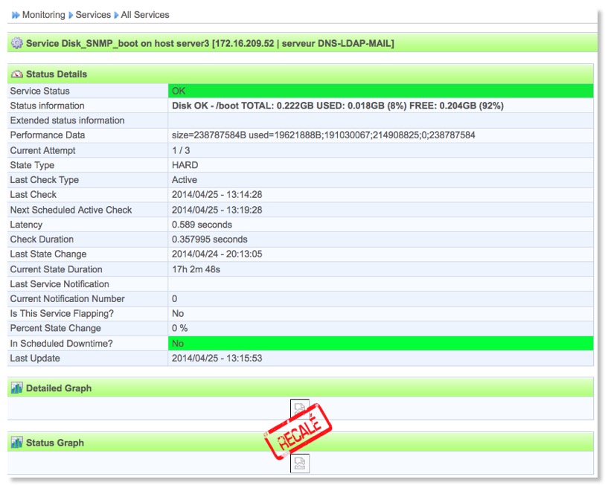Expand the Detailed Graph section title

pos(59,388)
